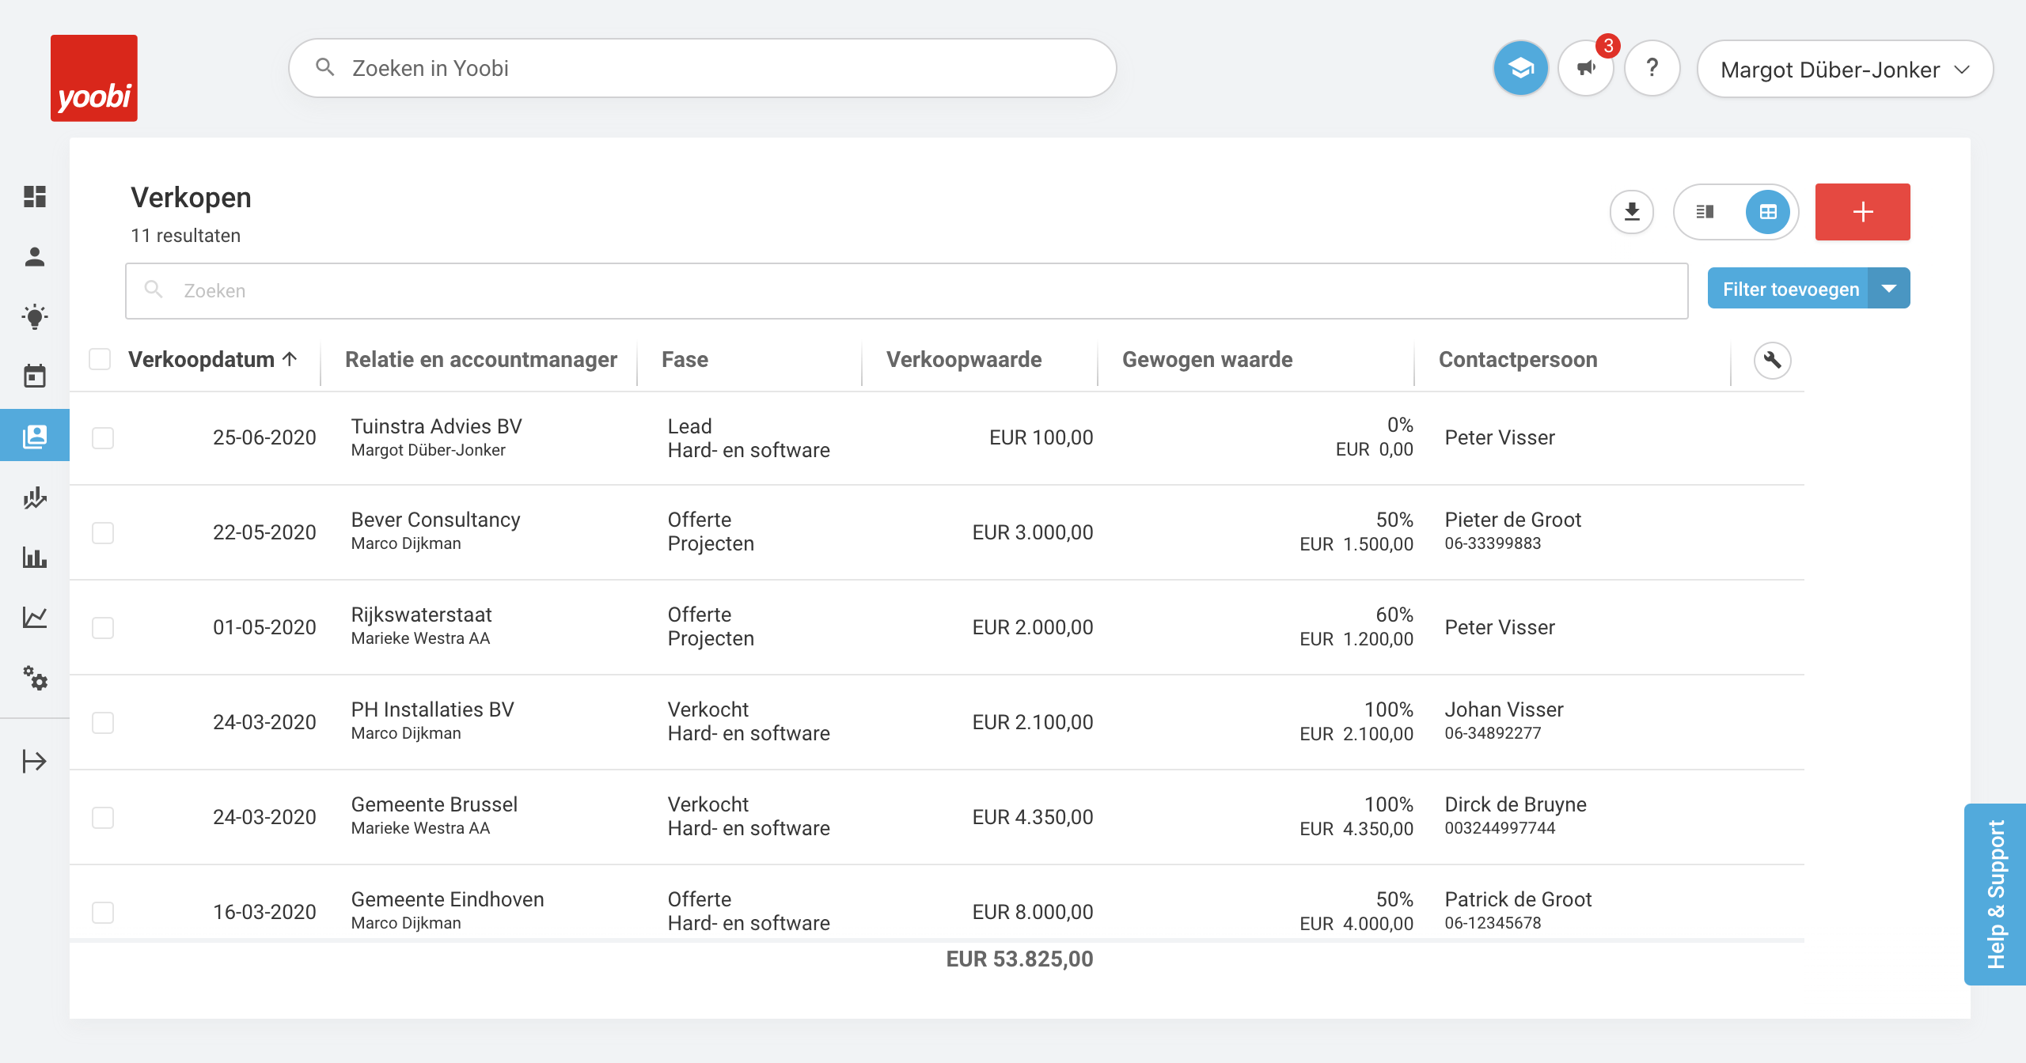Open the megaphone notifications icon
2026x1063 pixels.
[x=1586, y=69]
